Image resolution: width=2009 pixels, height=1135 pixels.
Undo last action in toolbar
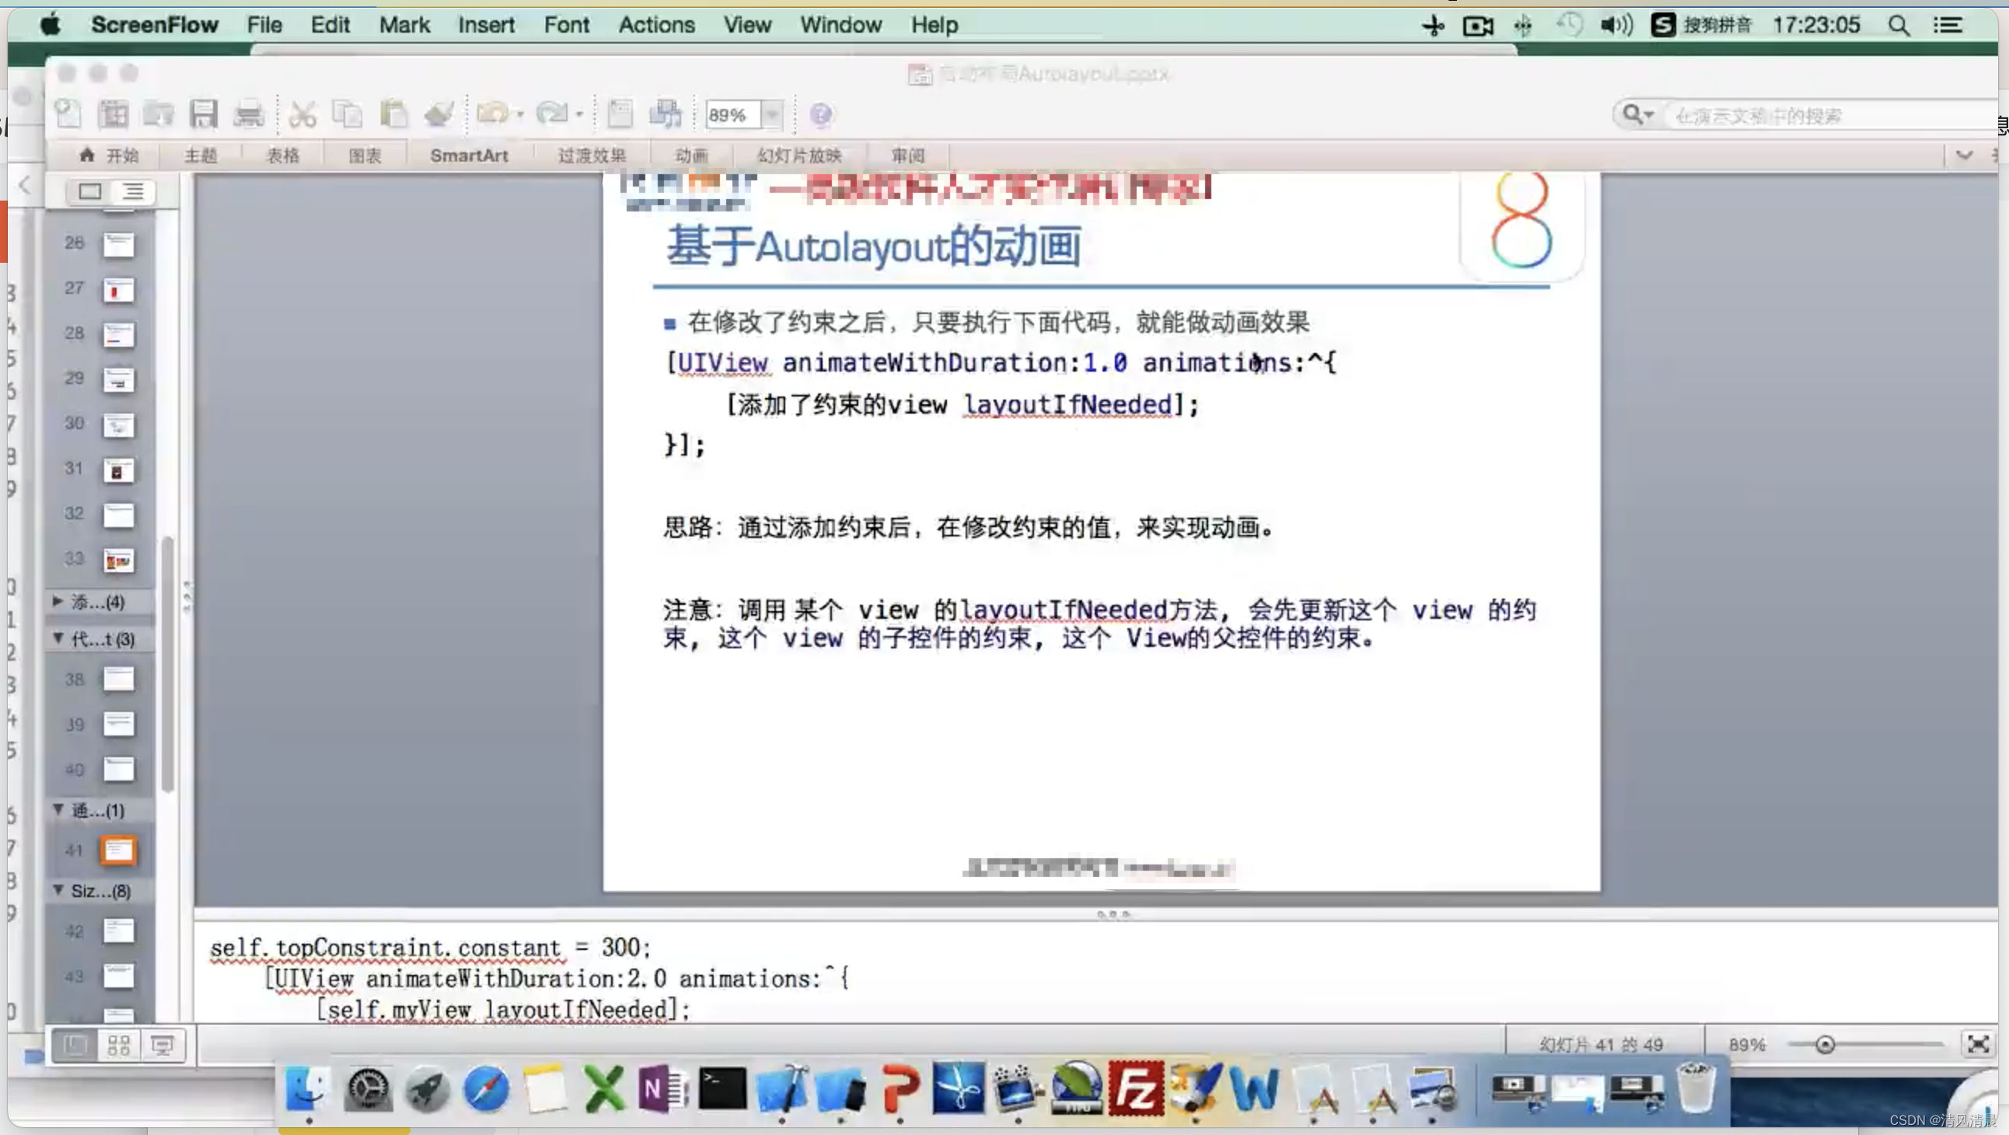click(492, 114)
